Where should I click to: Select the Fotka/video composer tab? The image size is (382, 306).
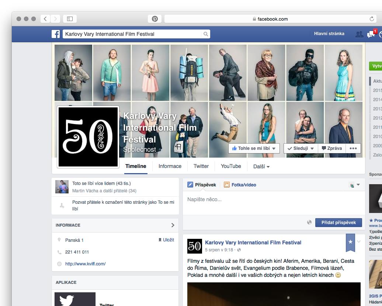[240, 185]
